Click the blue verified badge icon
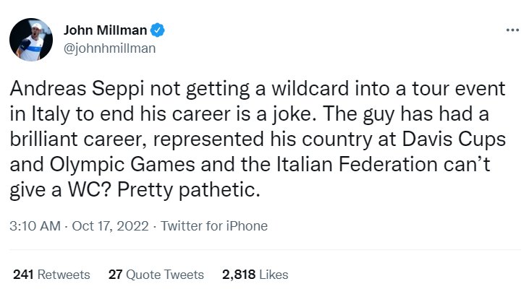Image resolution: width=529 pixels, height=297 pixels. [x=157, y=30]
